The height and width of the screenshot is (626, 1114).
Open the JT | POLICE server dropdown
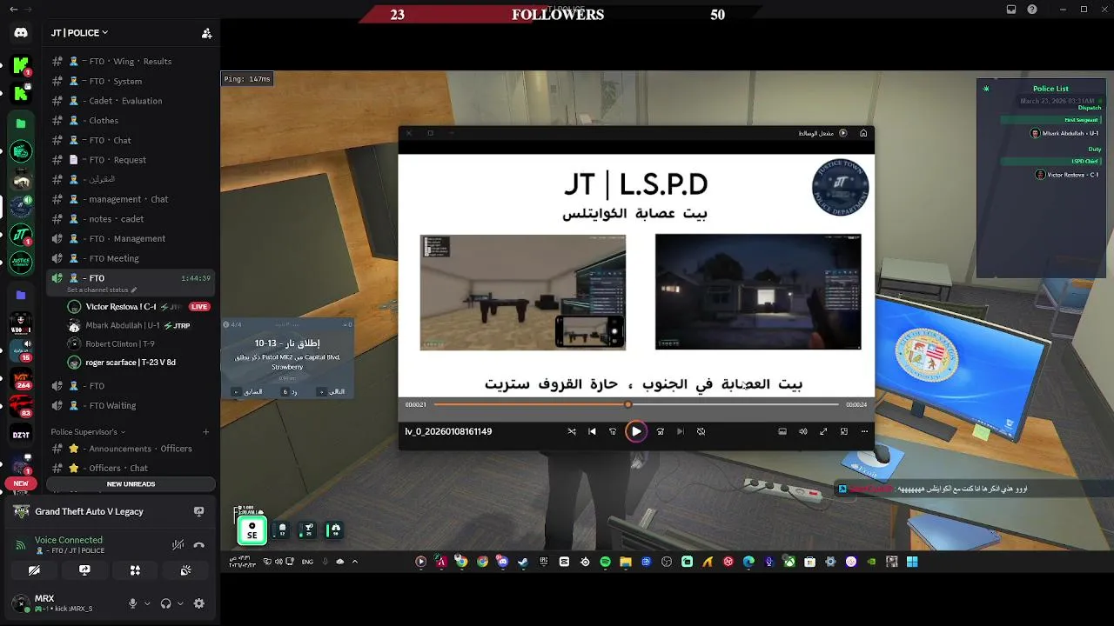[x=79, y=33]
